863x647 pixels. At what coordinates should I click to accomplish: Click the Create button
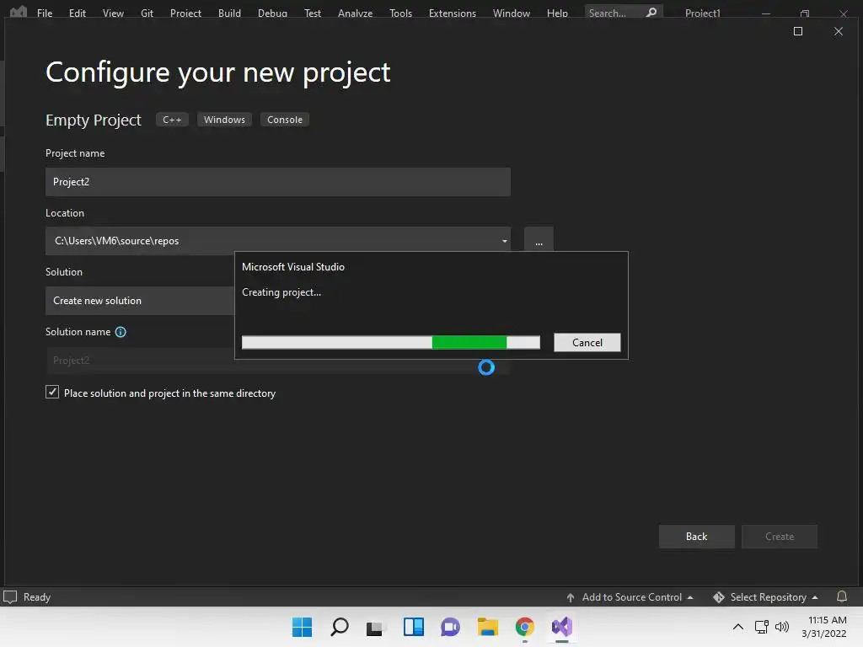[780, 537]
